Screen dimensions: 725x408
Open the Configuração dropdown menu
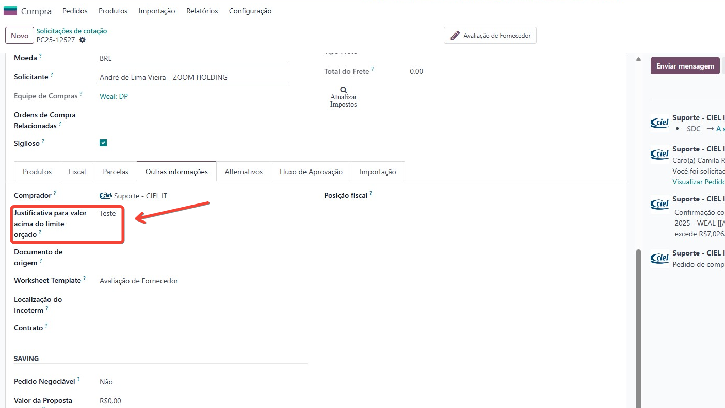250,11
